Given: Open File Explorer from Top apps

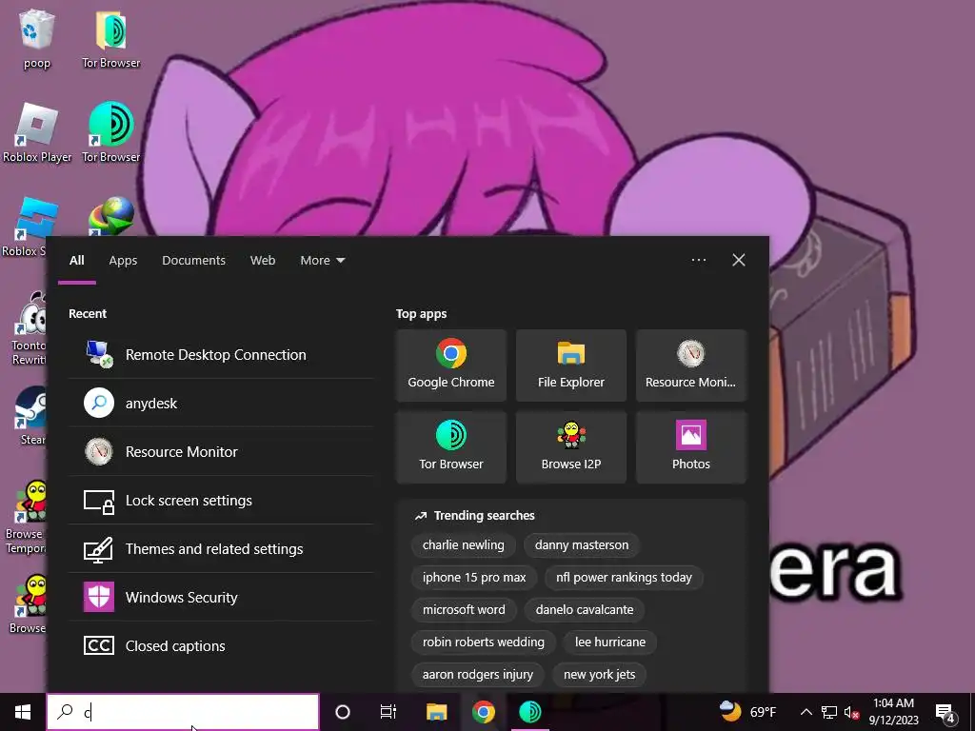Looking at the screenshot, I should (x=571, y=365).
